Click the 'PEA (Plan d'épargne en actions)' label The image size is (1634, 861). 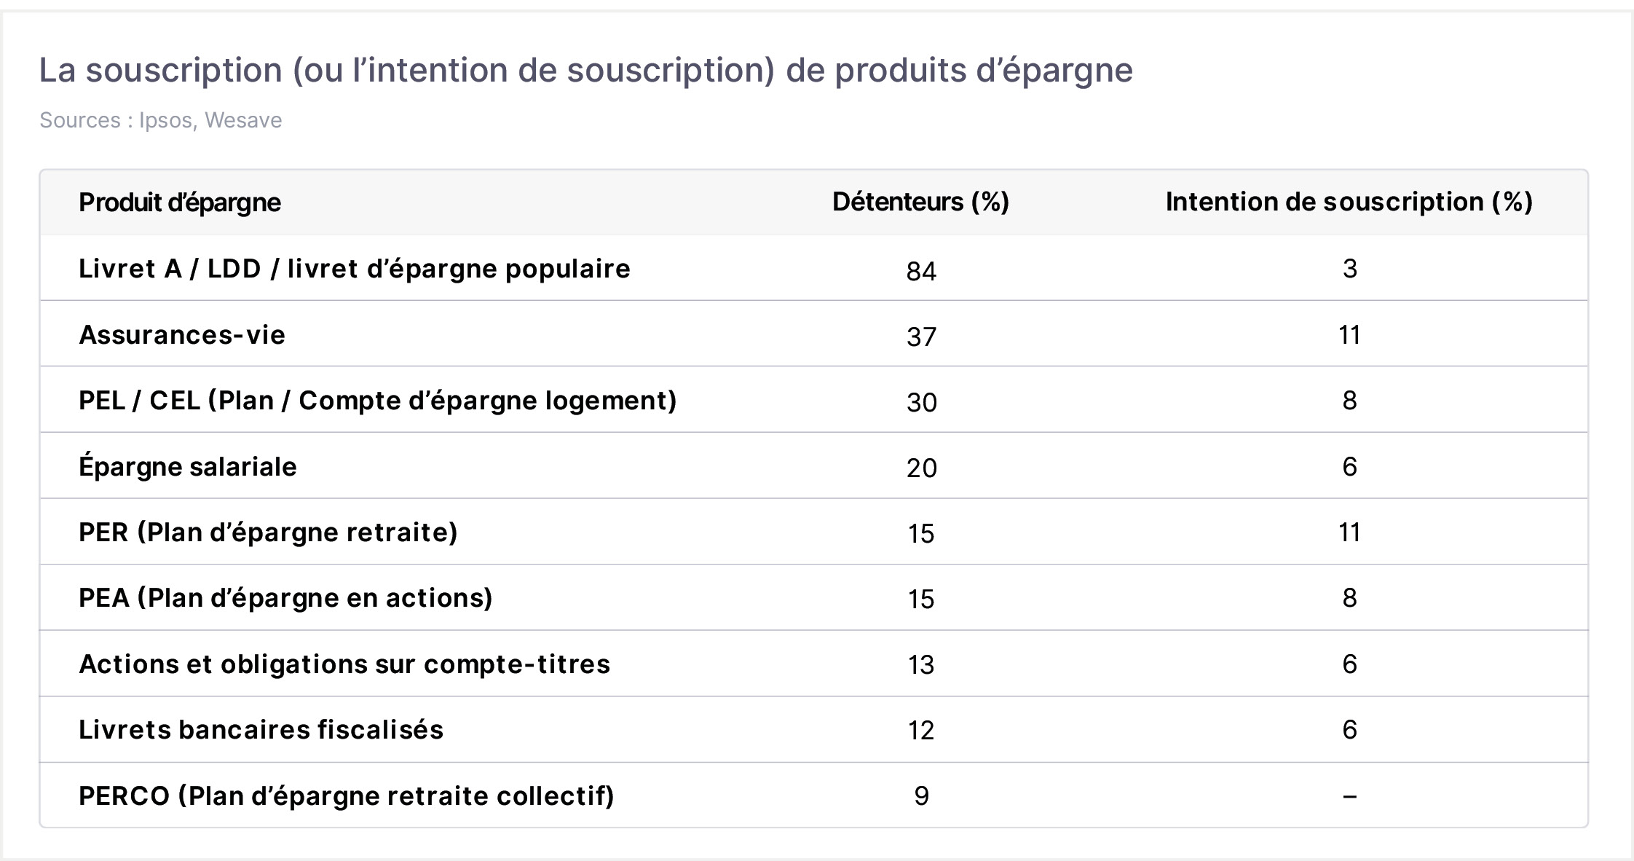pyautogui.click(x=285, y=598)
